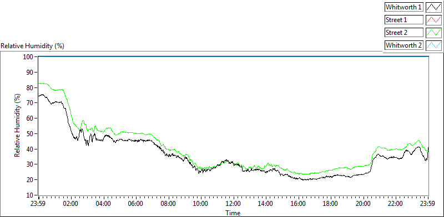Click the 08:00 time axis label

click(169, 204)
